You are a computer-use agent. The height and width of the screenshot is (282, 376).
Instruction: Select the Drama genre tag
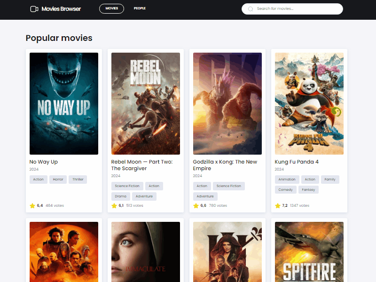[121, 196]
